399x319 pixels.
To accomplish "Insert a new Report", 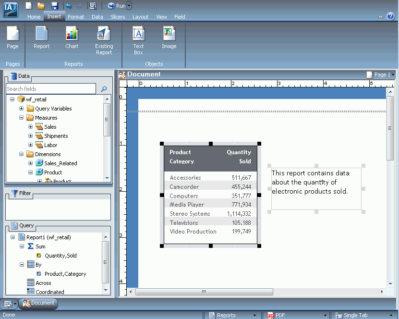I will [x=41, y=37].
